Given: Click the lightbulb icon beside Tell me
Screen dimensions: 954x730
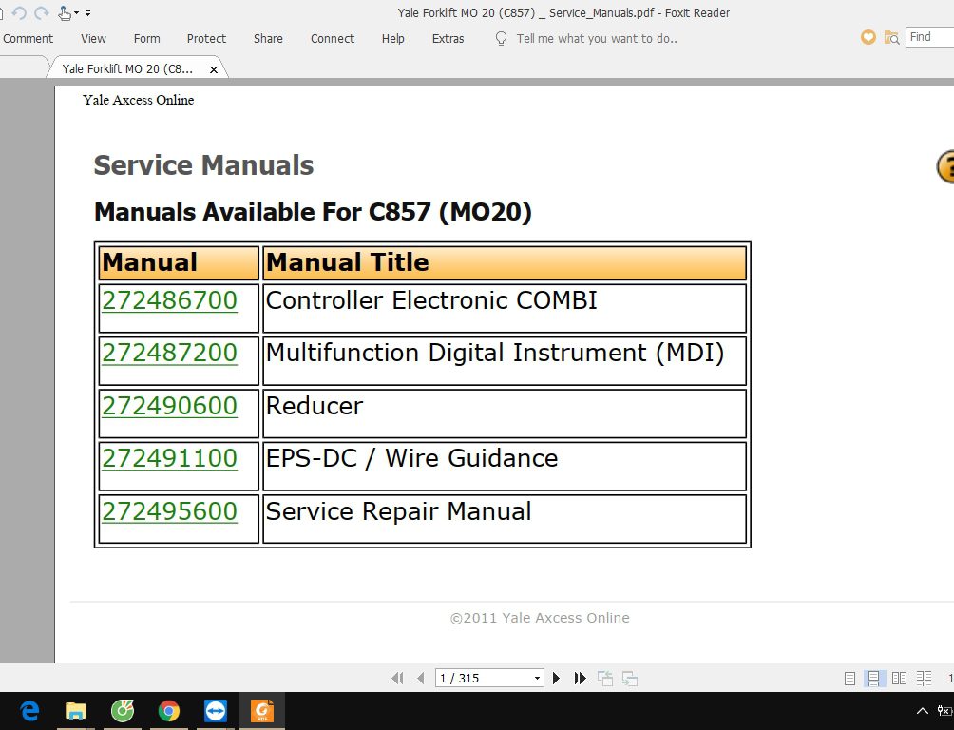Looking at the screenshot, I should tap(501, 38).
